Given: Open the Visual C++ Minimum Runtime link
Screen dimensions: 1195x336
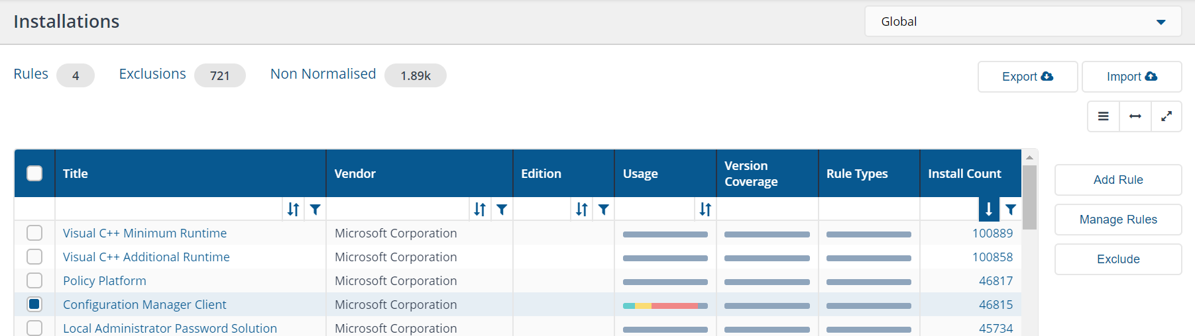Looking at the screenshot, I should click(x=144, y=233).
